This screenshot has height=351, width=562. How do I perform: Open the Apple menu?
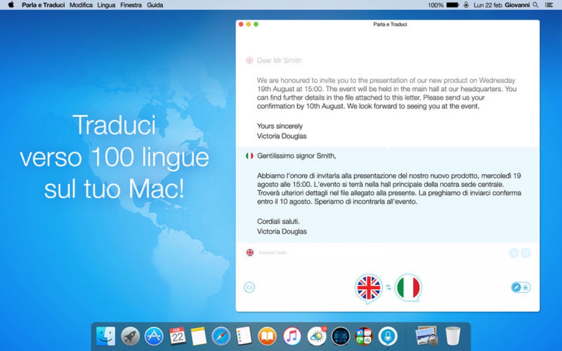(11, 5)
